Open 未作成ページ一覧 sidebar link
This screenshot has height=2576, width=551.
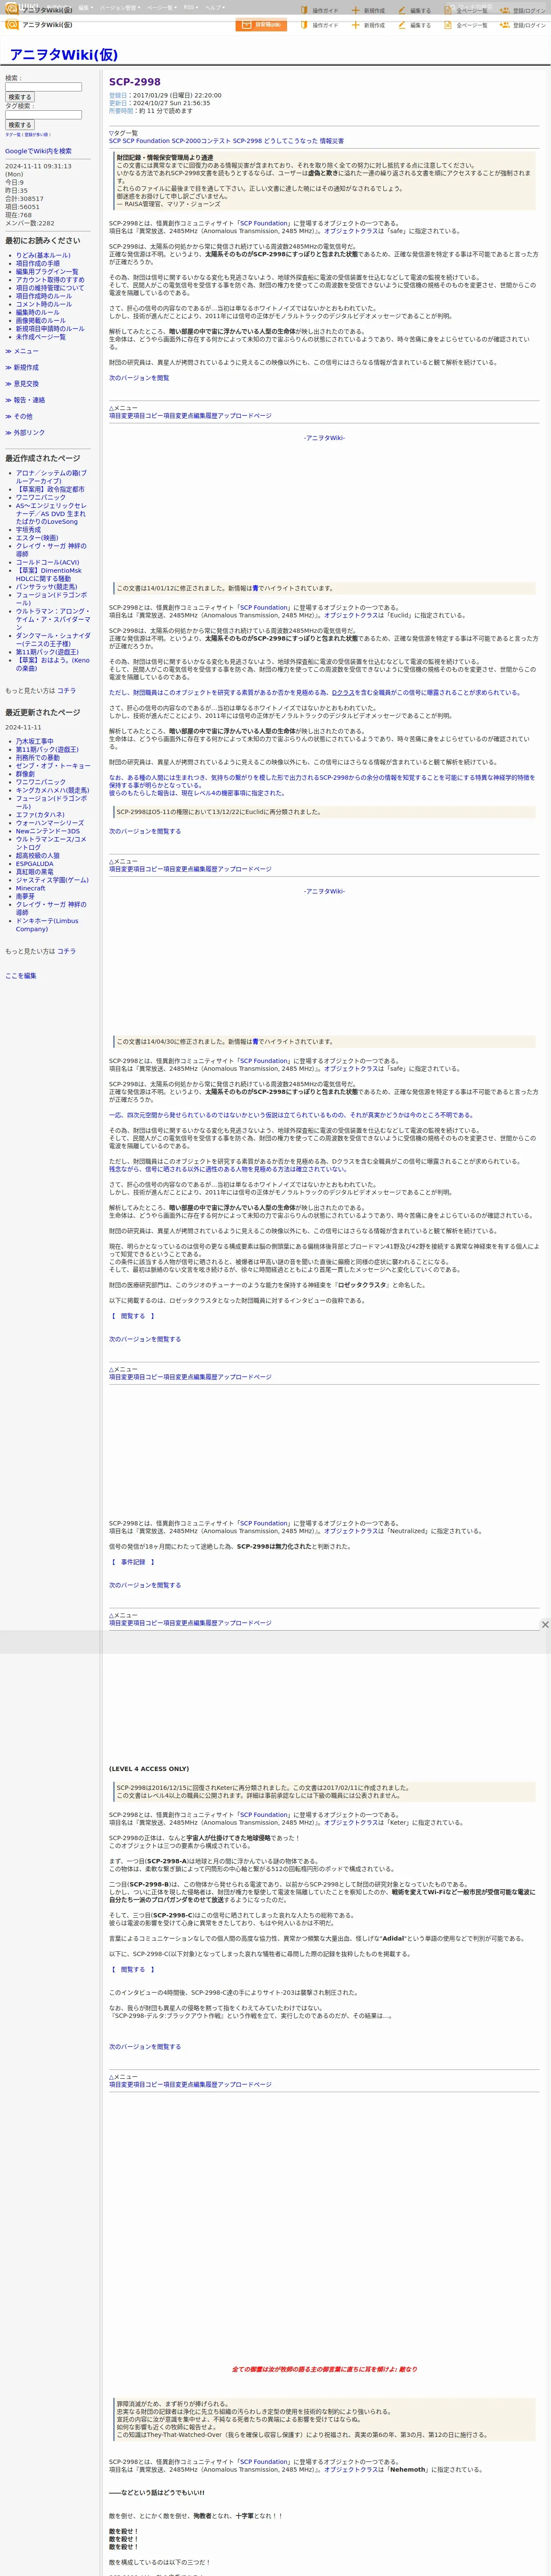click(41, 337)
